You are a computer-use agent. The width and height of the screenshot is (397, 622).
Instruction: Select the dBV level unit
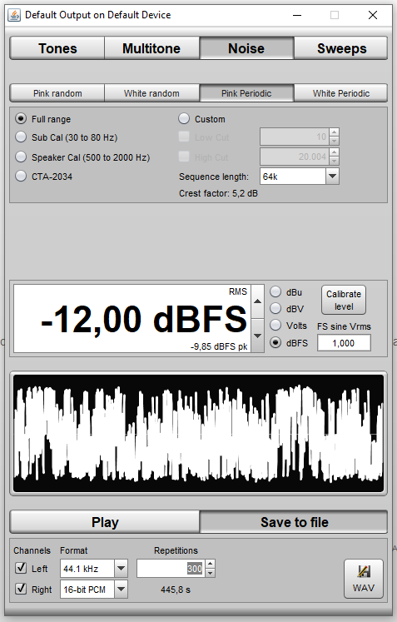(x=275, y=308)
